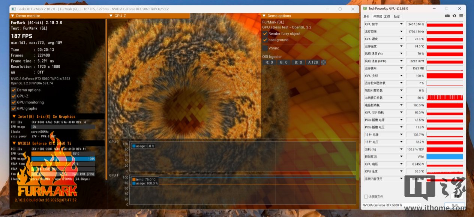Enable the VSync checkbox
This screenshot has width=474, height=217.
(265, 48)
